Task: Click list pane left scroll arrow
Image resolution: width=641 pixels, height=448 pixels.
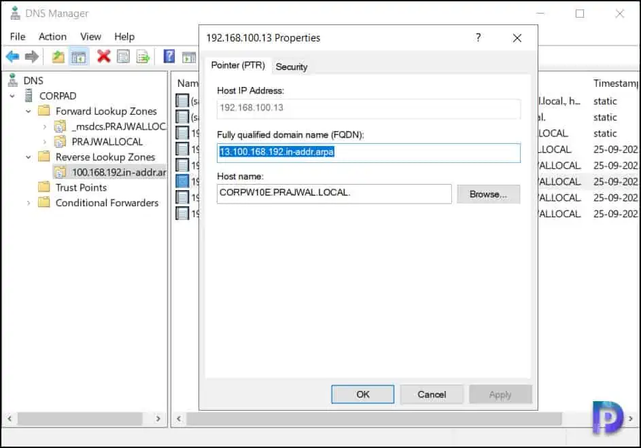Action: point(179,418)
